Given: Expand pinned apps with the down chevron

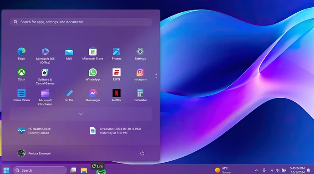Looking at the screenshot, I should coord(81,114).
